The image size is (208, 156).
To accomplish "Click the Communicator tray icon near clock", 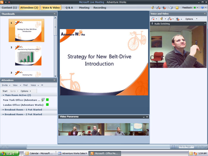I will pyautogui.click(x=195, y=154).
